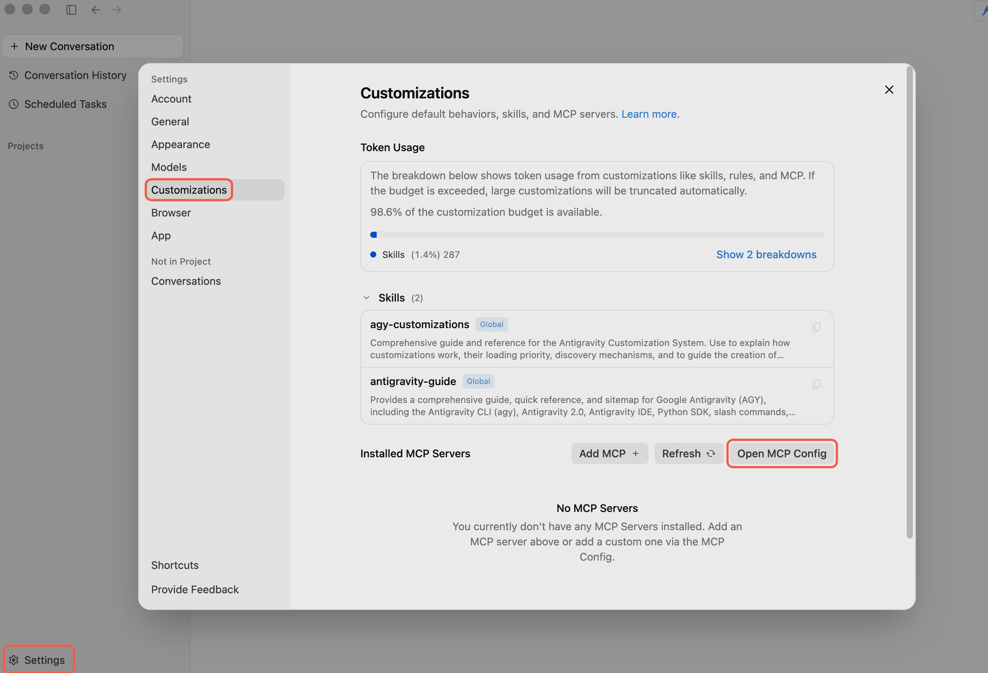Follow the Learn more link
This screenshot has height=673, width=988.
(649, 114)
